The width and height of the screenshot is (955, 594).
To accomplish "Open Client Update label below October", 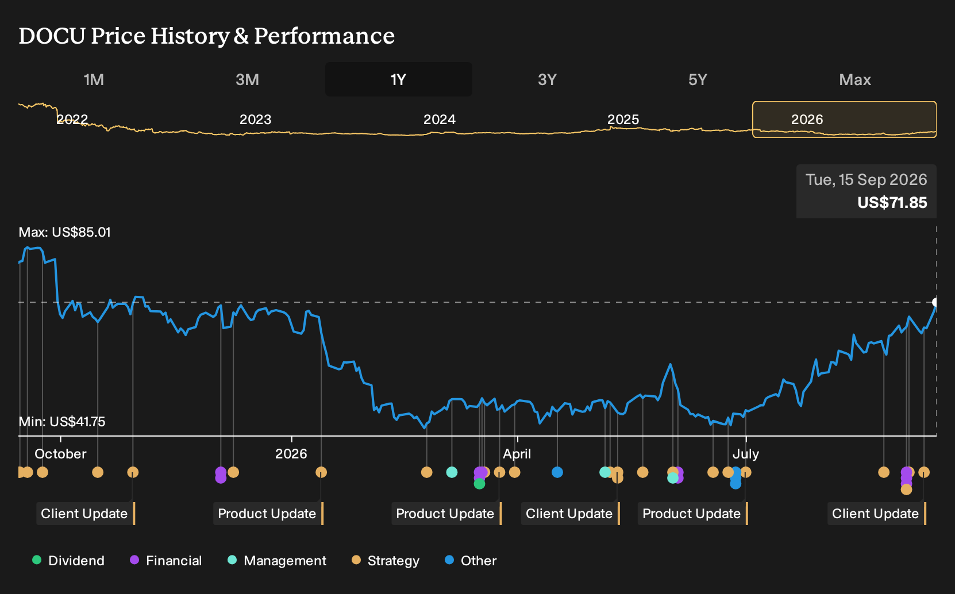I will click(x=86, y=514).
